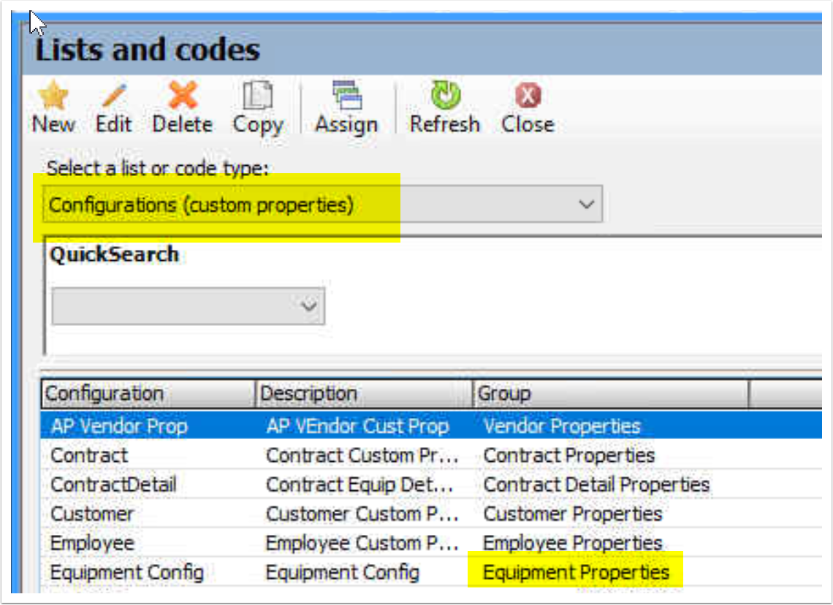Sort by the Group column header
This screenshot has height=605, width=833.
(611, 394)
